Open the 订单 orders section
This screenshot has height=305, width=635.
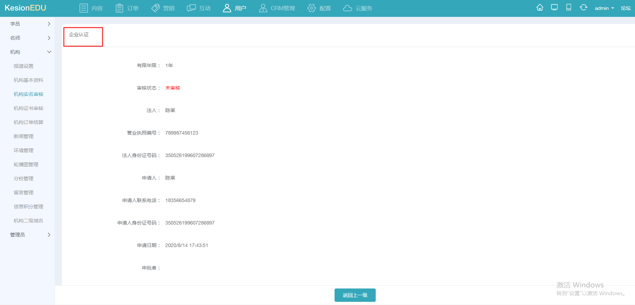coord(127,8)
